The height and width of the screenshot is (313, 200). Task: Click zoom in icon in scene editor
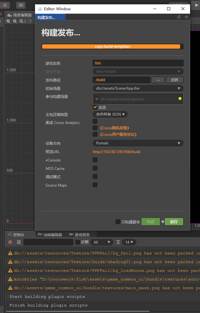pos(8,21)
